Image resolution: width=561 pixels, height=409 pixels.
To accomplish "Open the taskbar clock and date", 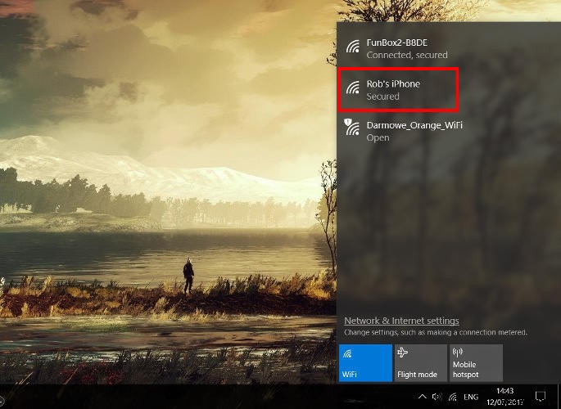I will (x=504, y=397).
